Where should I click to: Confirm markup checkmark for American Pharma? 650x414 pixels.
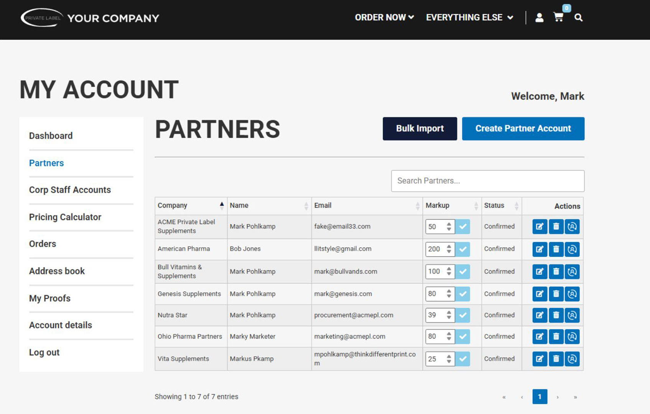(463, 249)
